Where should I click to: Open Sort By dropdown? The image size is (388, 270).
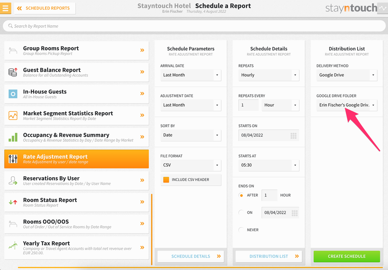(191, 135)
